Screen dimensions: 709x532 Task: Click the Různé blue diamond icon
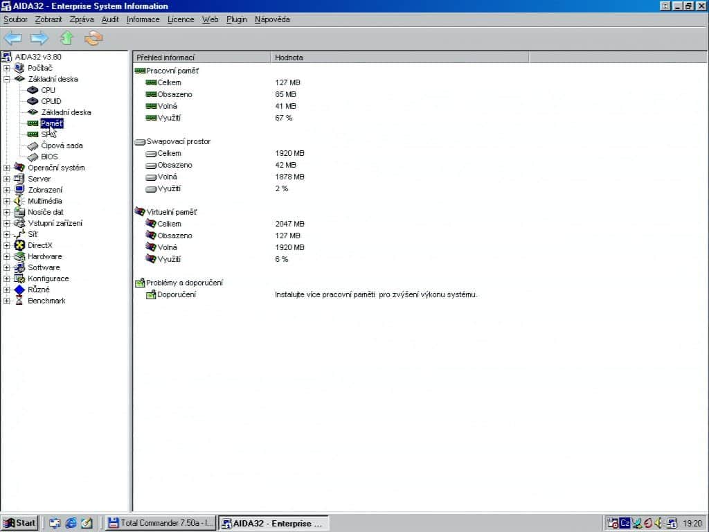point(19,290)
